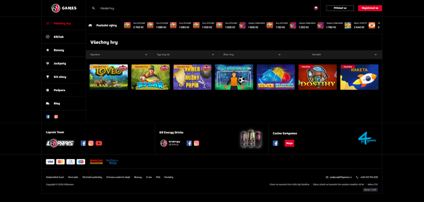Open the Raketa game thumbnail
This screenshot has height=202, width=424.
tap(359, 77)
